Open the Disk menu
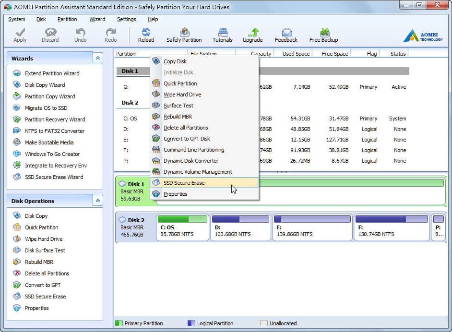The height and width of the screenshot is (332, 452). point(41,19)
